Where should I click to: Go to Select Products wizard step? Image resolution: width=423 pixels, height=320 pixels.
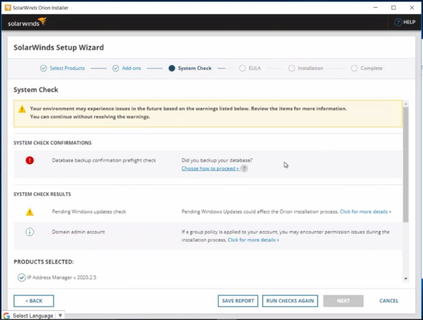click(67, 68)
